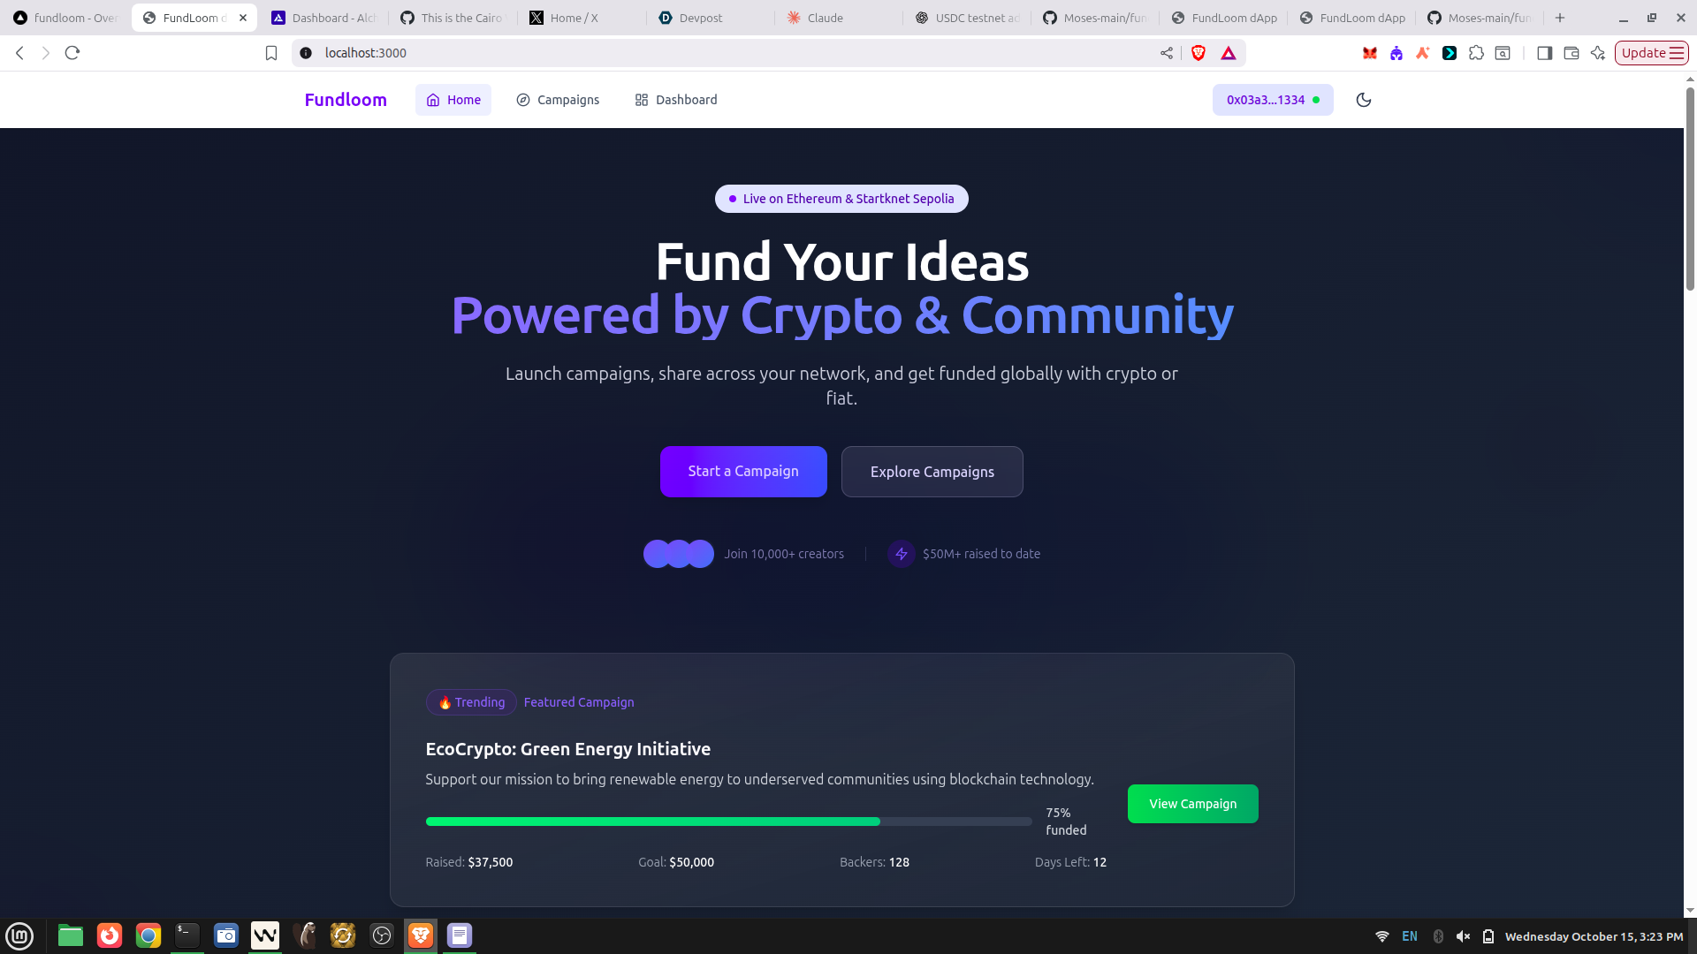Click the Explore Campaigns button

coord(932,472)
